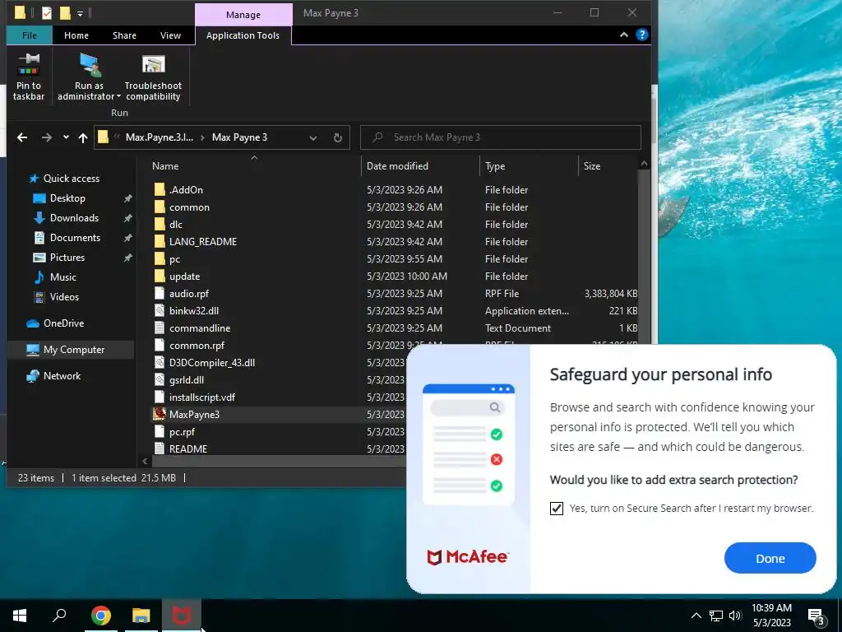The width and height of the screenshot is (842, 632).
Task: Select OneDrive in navigation pane
Action: (63, 323)
